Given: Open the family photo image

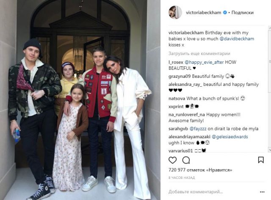Looking at the screenshot, I should [80, 100].
